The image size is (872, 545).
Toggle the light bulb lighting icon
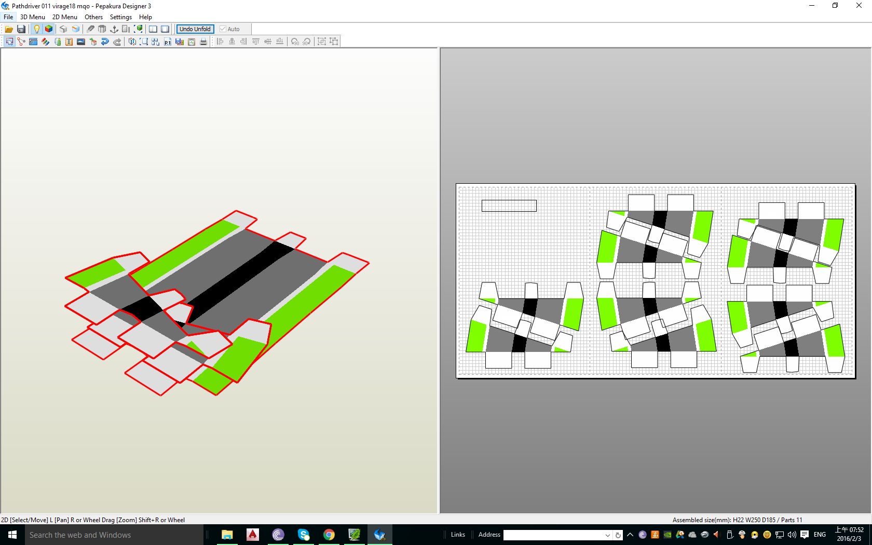click(36, 29)
